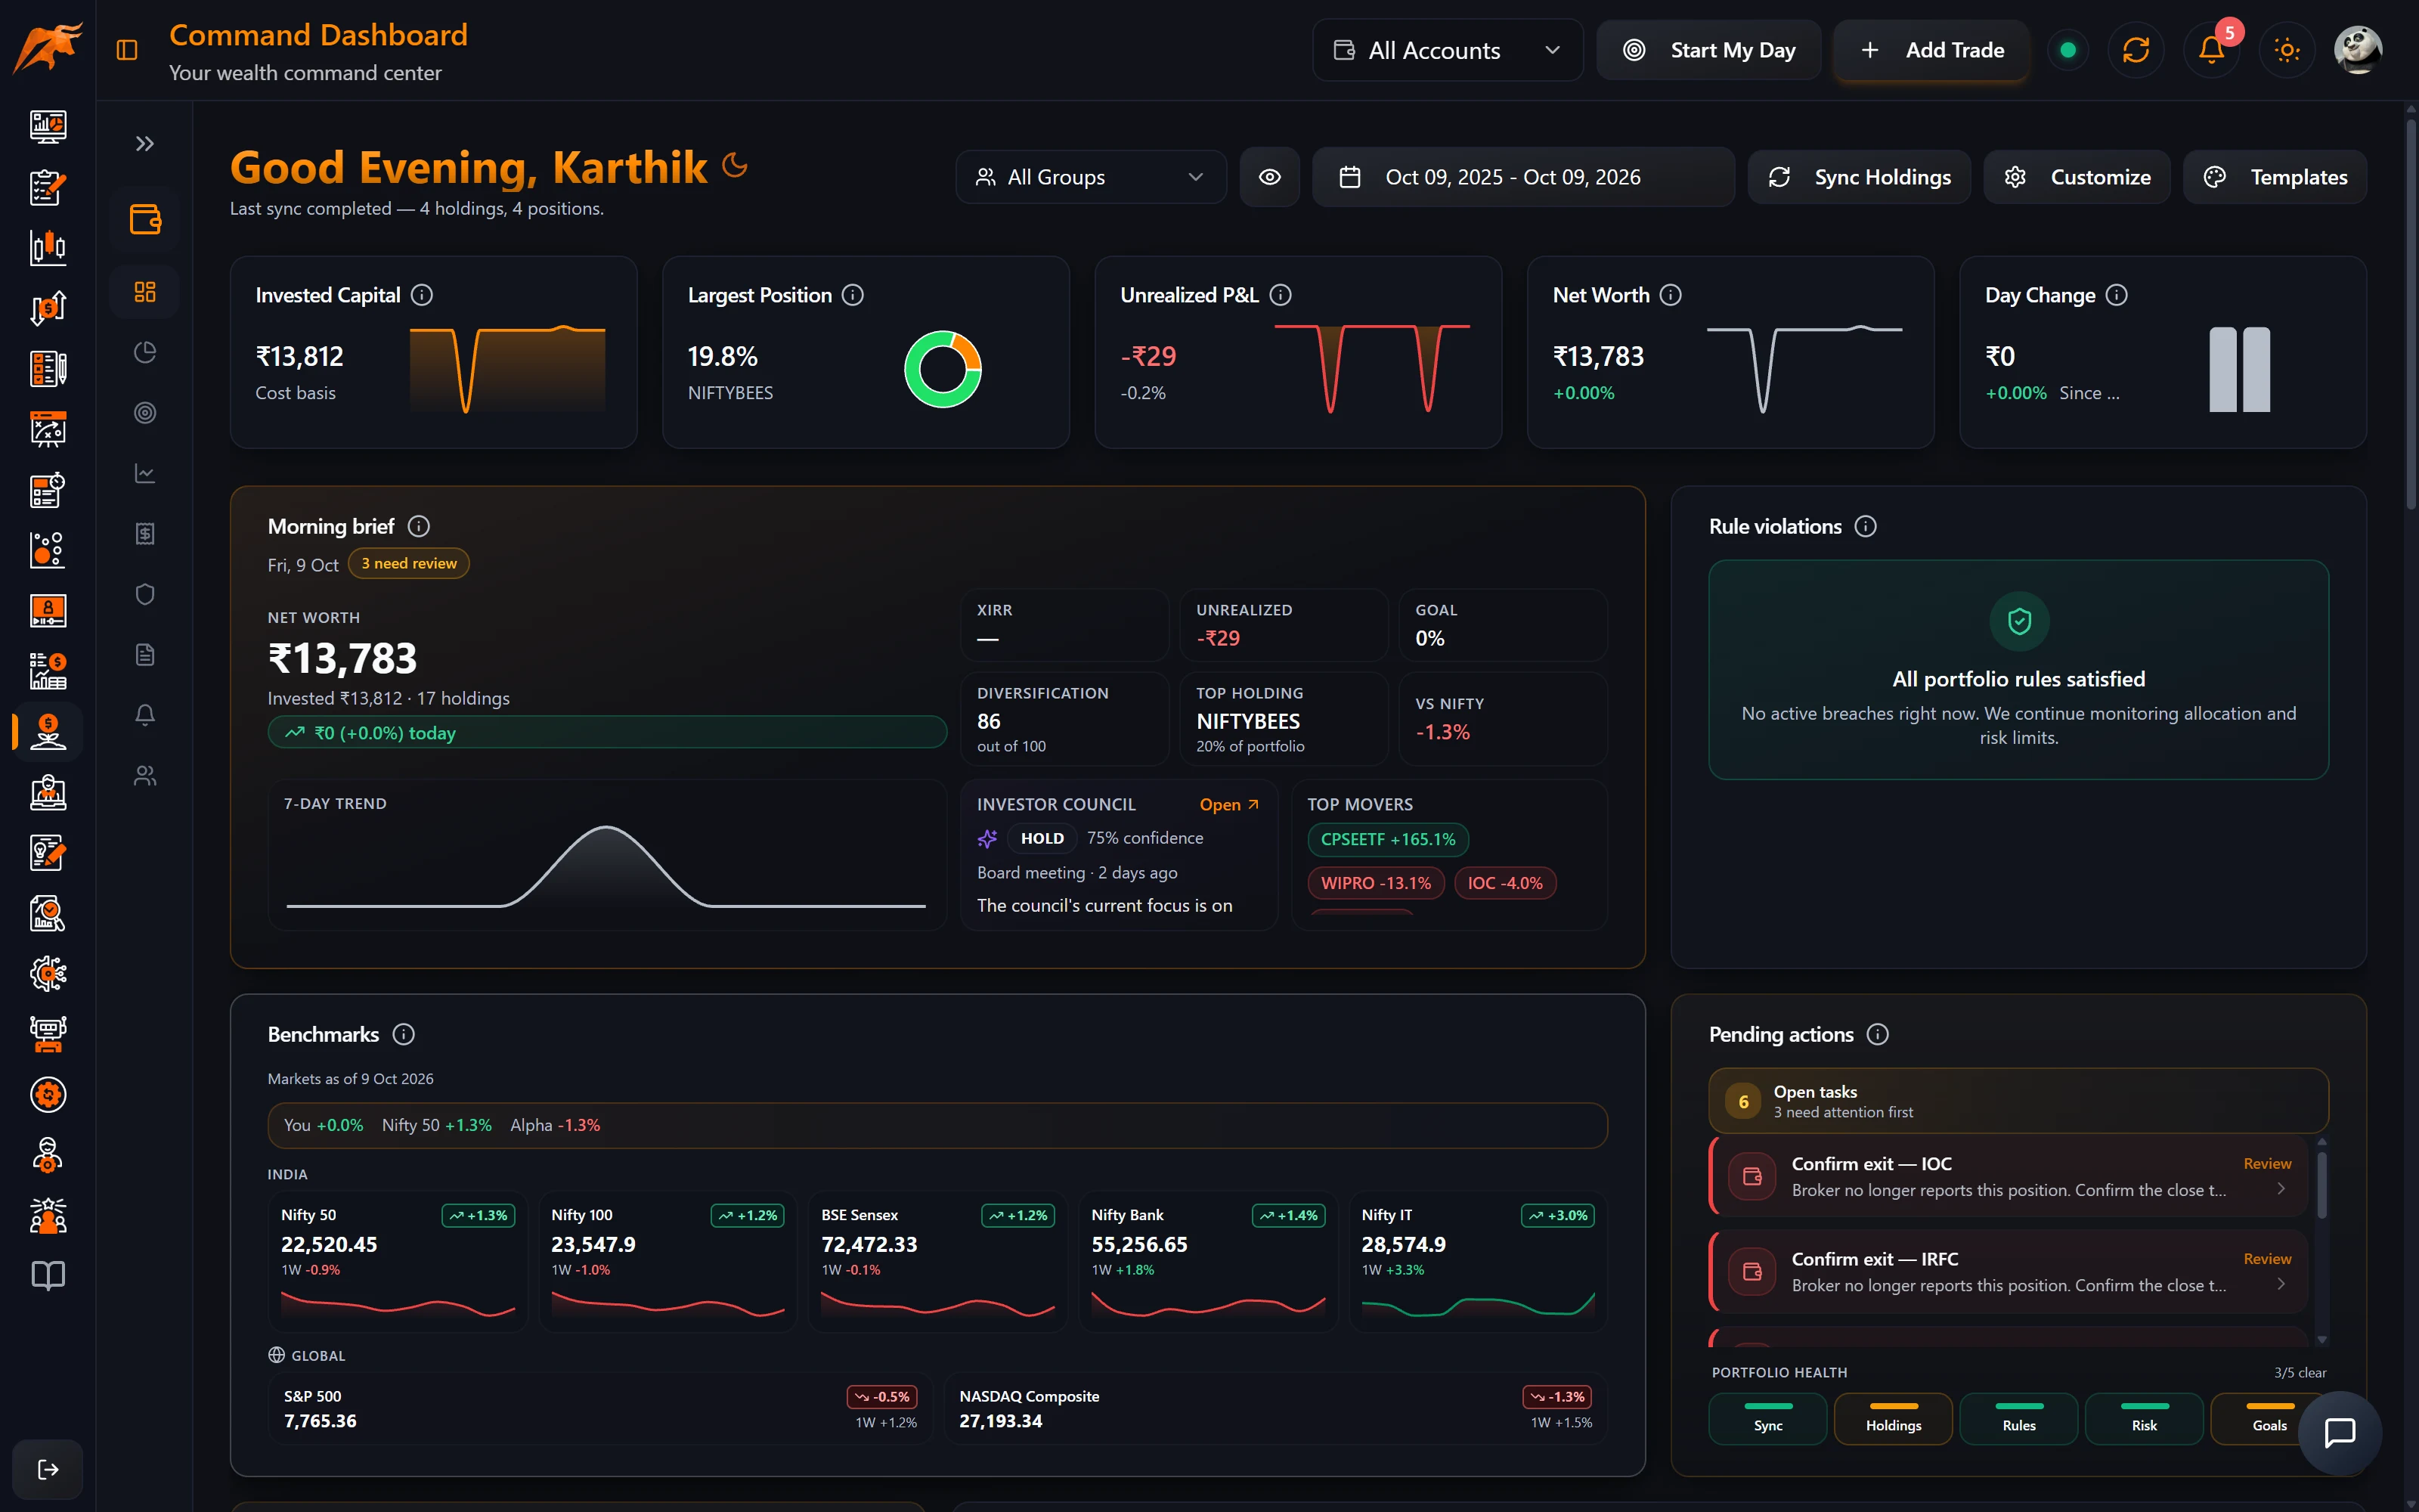Open the chat bubble floating button
Viewport: 2419px width, 1512px height.
point(2340,1433)
